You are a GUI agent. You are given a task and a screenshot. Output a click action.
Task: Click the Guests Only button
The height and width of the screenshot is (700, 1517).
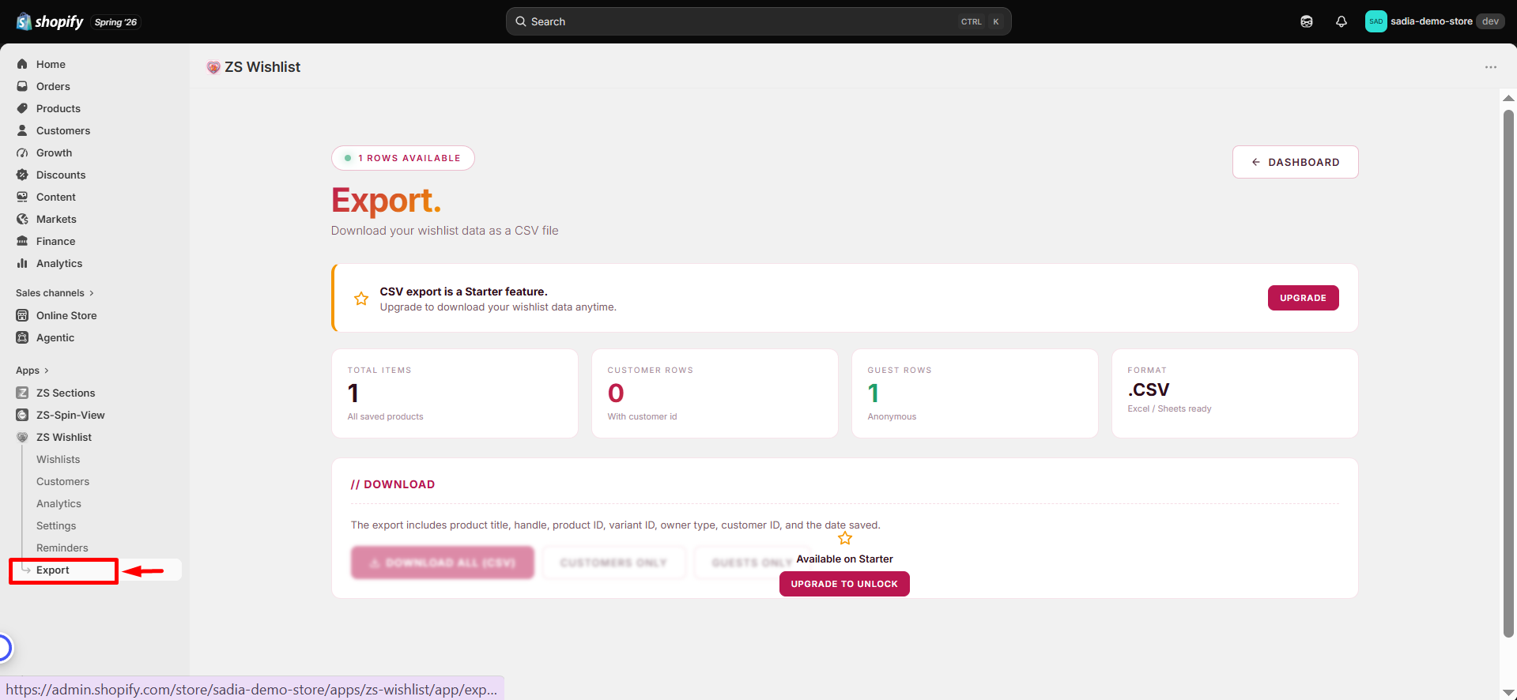[x=752, y=563]
